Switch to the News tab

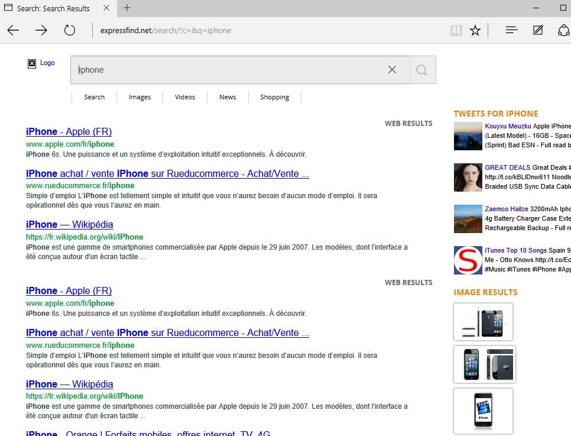pyautogui.click(x=228, y=97)
